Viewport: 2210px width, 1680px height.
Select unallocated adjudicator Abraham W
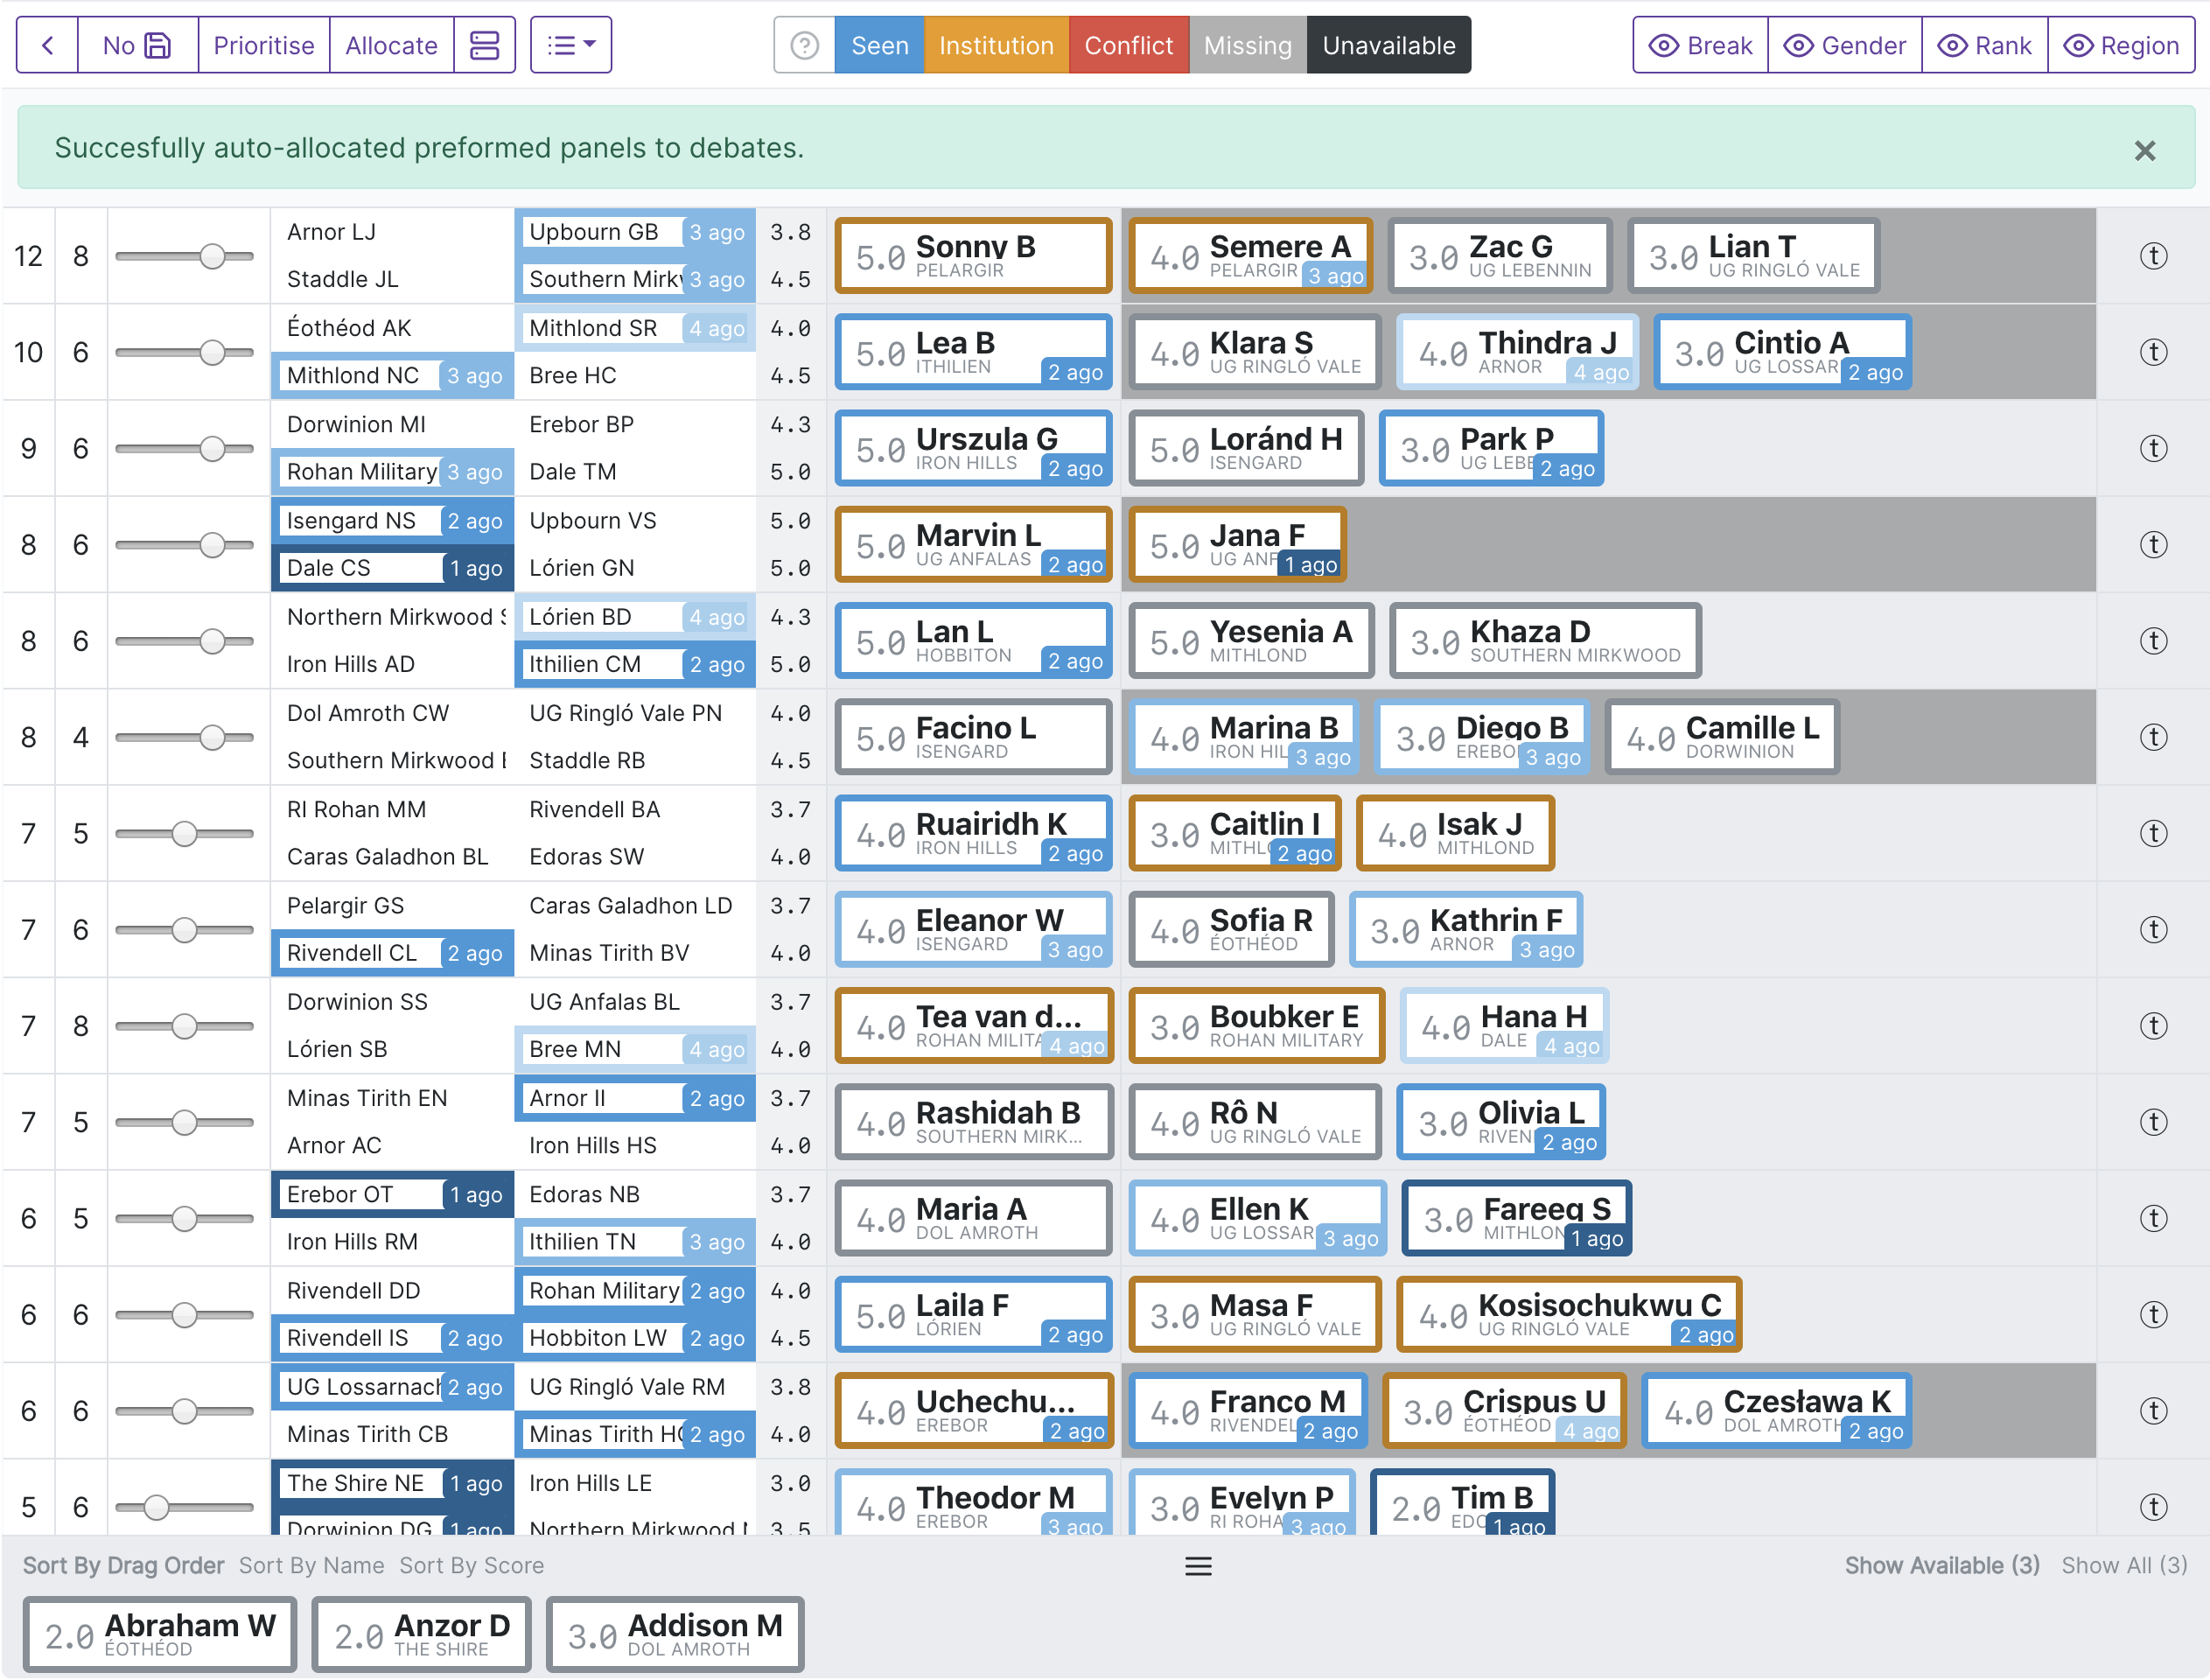pos(160,1634)
